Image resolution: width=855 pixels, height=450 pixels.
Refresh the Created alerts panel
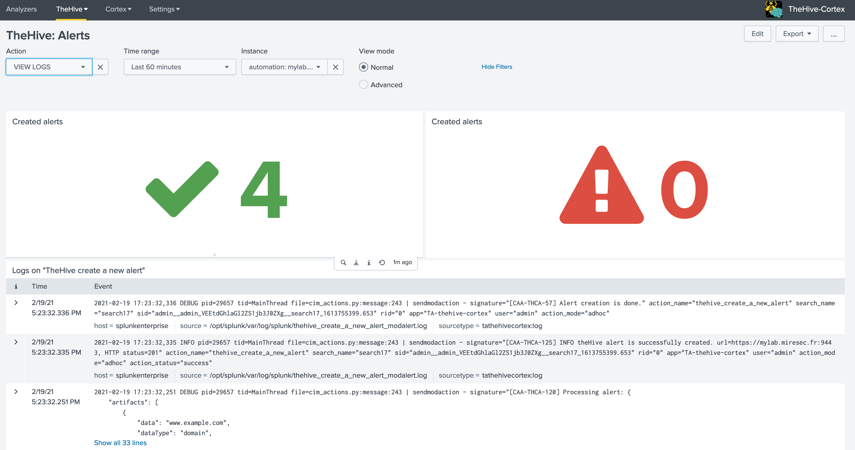[382, 263]
